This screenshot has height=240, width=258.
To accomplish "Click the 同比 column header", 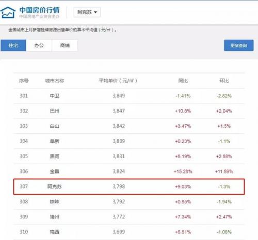I will coord(183,81).
